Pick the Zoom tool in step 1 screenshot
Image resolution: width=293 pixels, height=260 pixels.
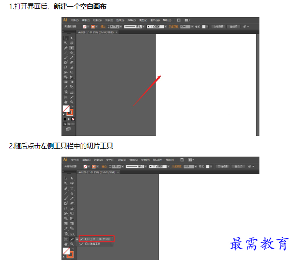tap(72, 102)
